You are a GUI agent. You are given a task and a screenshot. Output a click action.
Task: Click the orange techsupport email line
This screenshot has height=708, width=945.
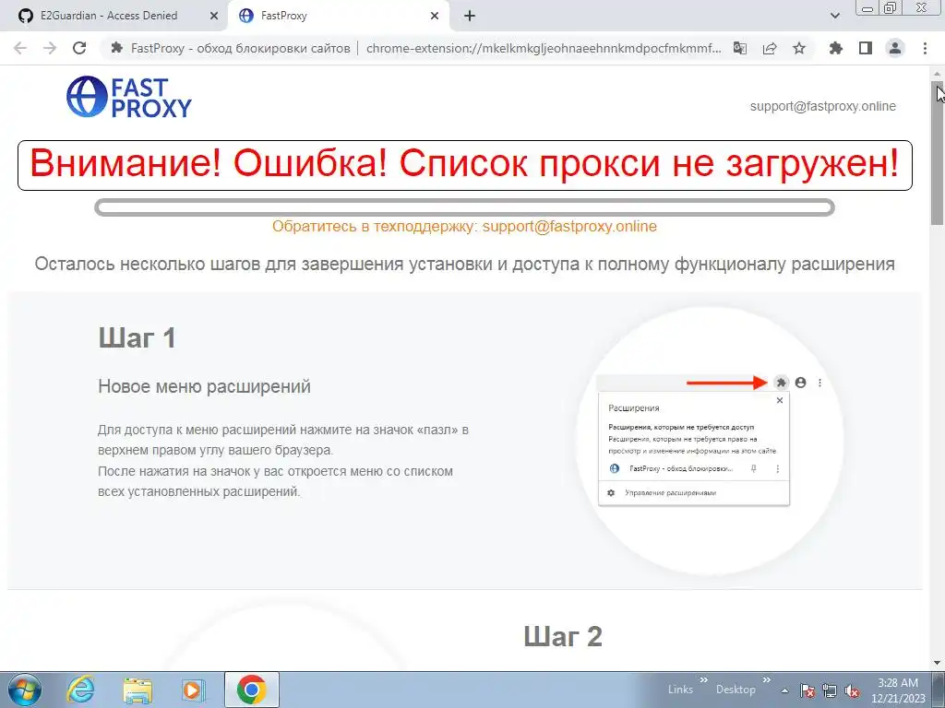(464, 227)
